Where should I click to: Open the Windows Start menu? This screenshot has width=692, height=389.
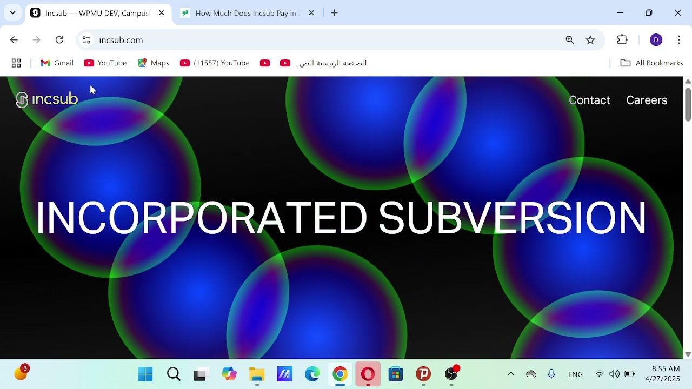coord(145,374)
